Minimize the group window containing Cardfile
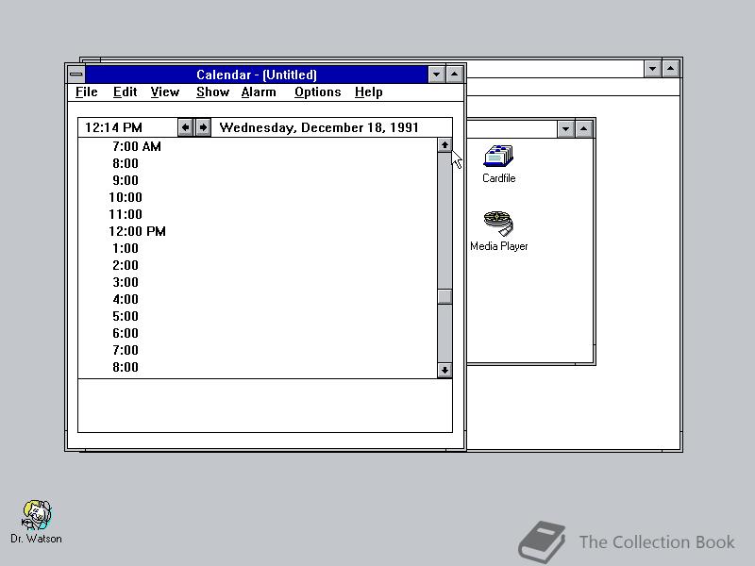 coord(565,129)
